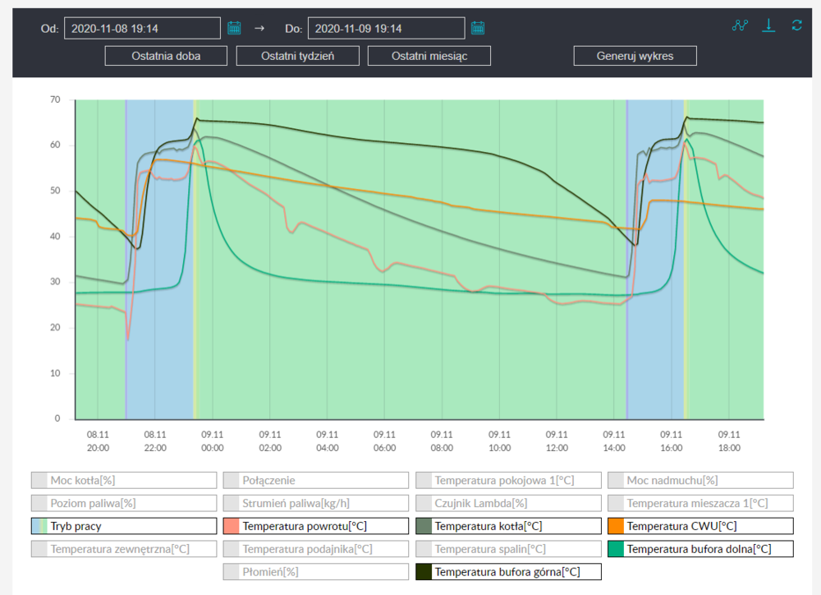Hide the Tryb pracy series

click(x=124, y=526)
